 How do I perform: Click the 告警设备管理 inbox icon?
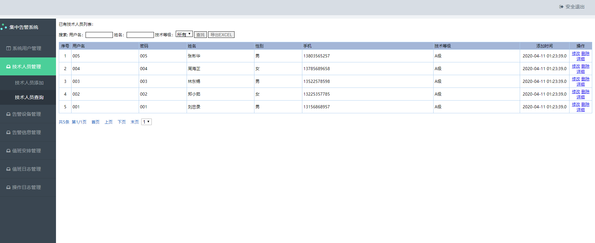click(x=8, y=114)
